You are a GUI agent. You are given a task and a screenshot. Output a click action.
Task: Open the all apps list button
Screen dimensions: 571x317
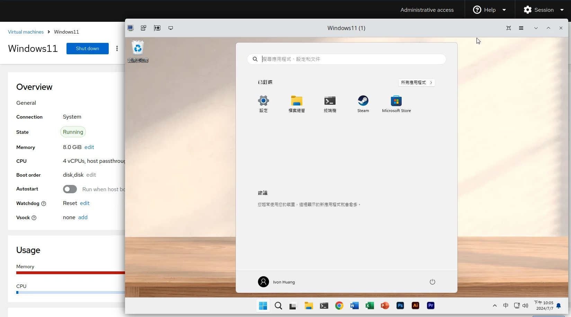click(x=416, y=83)
